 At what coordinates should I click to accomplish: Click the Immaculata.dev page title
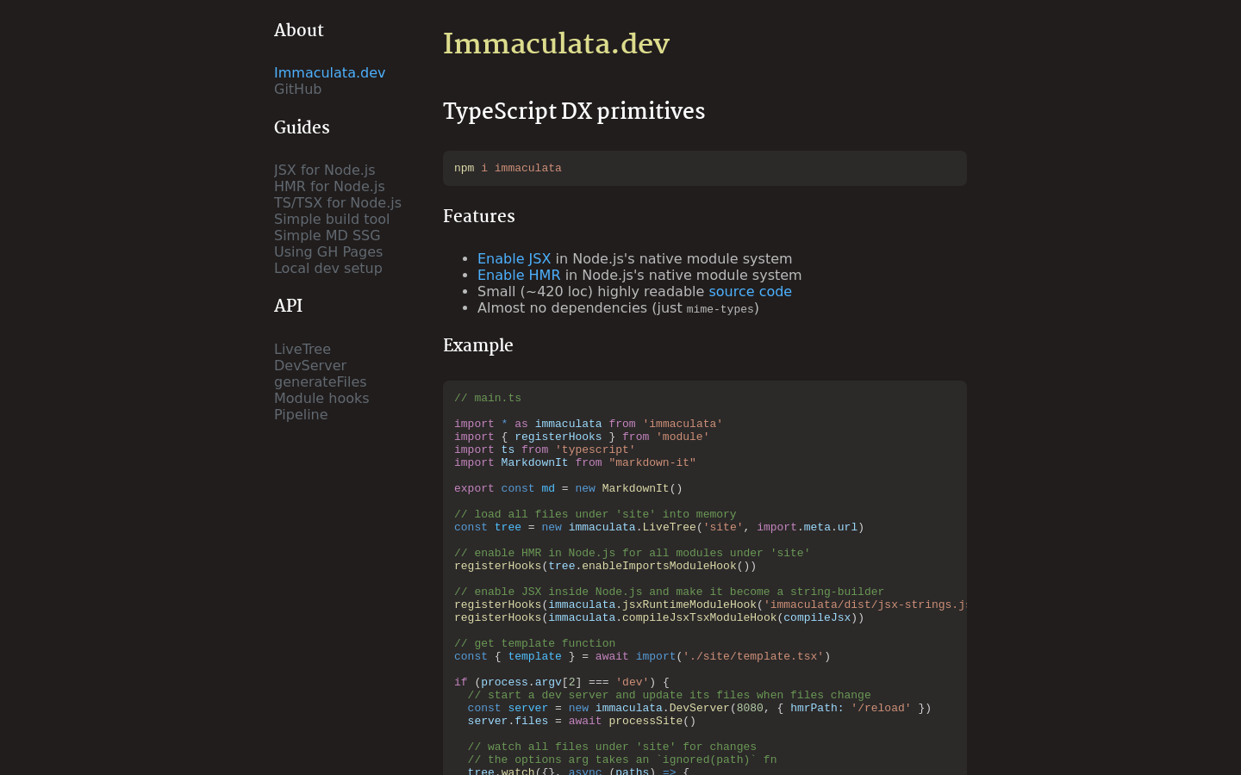(557, 44)
